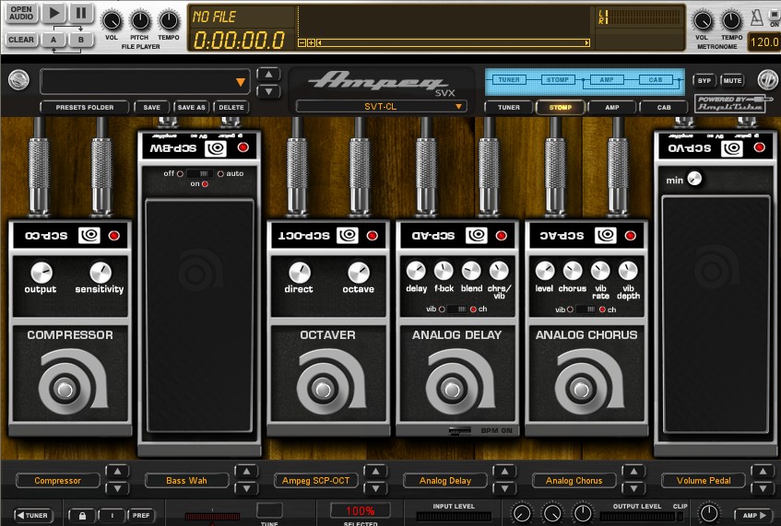Adjust the file player VOL knob
The image size is (781, 526).
coord(112,21)
